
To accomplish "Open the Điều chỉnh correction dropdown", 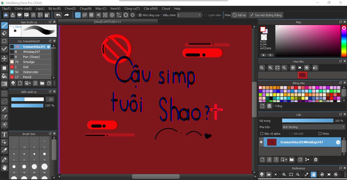I will point(189,15).
